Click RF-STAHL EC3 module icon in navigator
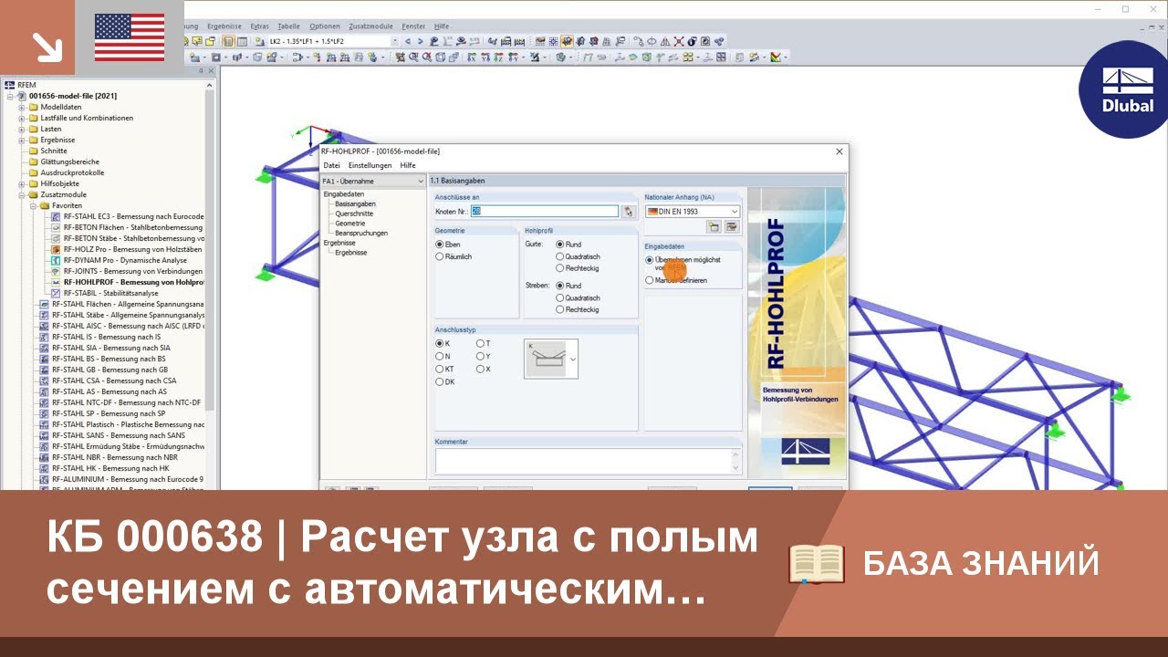The height and width of the screenshot is (657, 1168). 56,216
